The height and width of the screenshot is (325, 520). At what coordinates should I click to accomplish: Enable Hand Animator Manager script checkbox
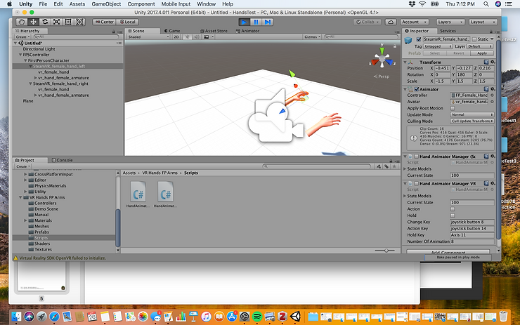pyautogui.click(x=417, y=157)
